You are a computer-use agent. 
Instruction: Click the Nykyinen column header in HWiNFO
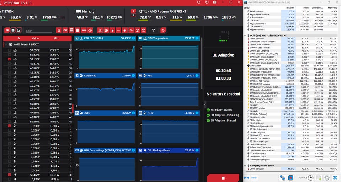[x=290, y=7]
